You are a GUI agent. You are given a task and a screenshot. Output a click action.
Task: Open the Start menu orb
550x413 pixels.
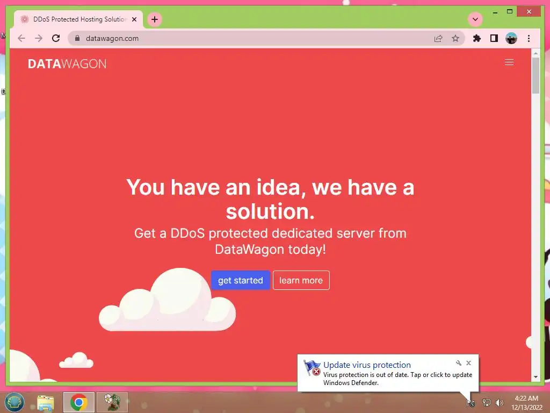(15, 402)
